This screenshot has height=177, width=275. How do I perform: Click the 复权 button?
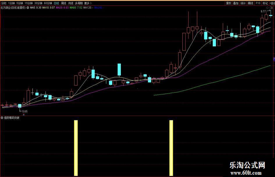click(228, 3)
